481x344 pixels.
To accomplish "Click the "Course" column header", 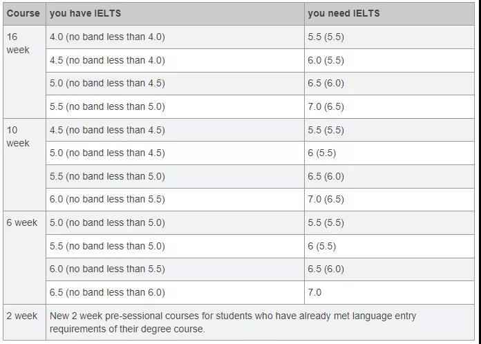I will pos(23,13).
